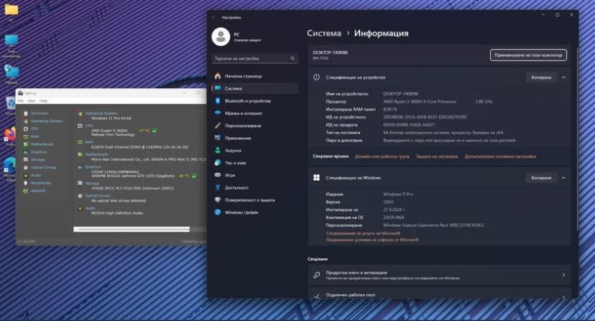Open Мрежа и интернет Wi-Fi icon
The height and width of the screenshot is (321, 595).
(218, 113)
